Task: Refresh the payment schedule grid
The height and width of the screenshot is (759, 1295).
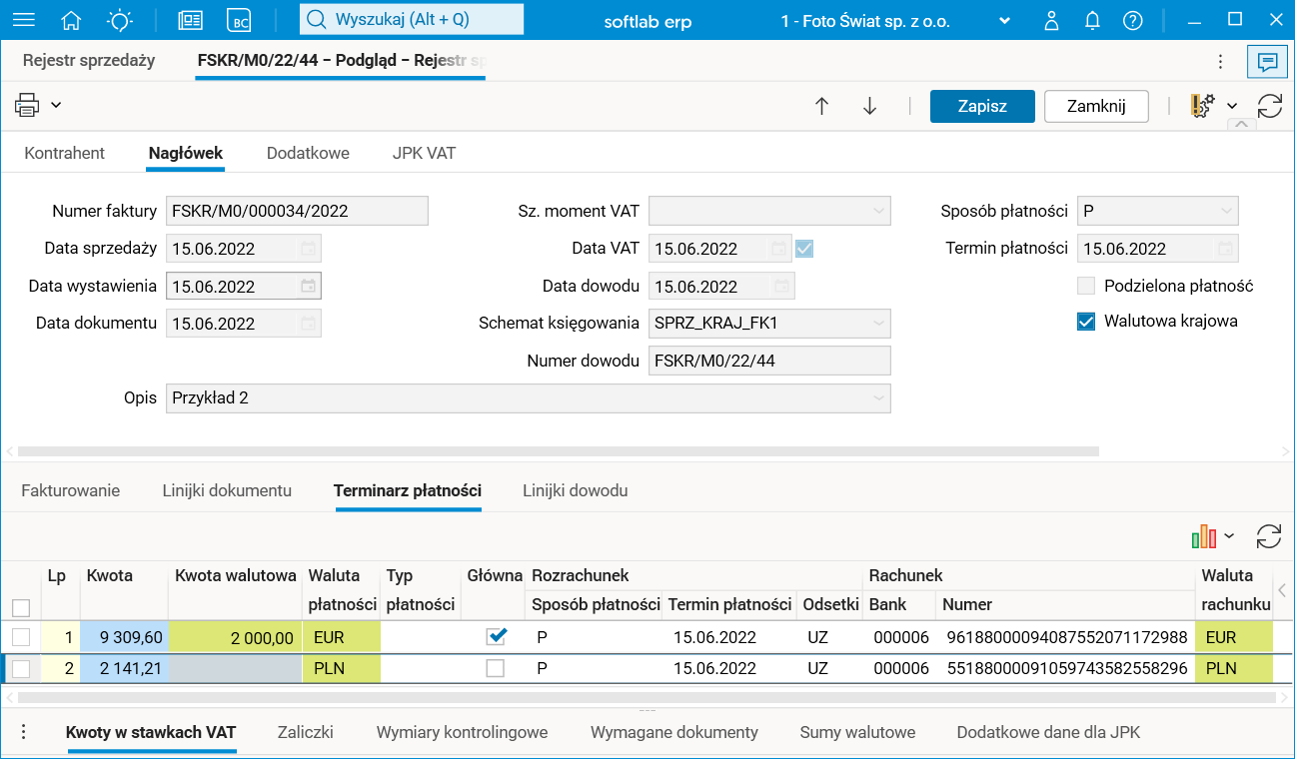Action: pos(1269,536)
